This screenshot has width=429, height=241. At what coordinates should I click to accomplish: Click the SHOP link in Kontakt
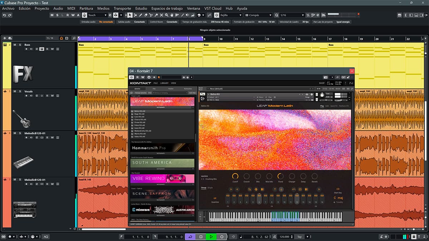[x=322, y=83]
